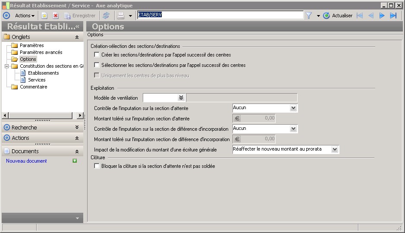405x233 pixels.
Task: Click the application icon in title bar
Action: click(6, 6)
